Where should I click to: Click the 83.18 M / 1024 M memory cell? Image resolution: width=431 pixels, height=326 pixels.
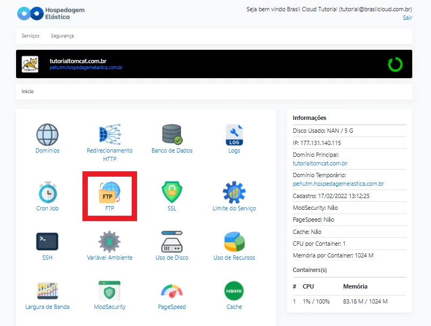coord(365,301)
